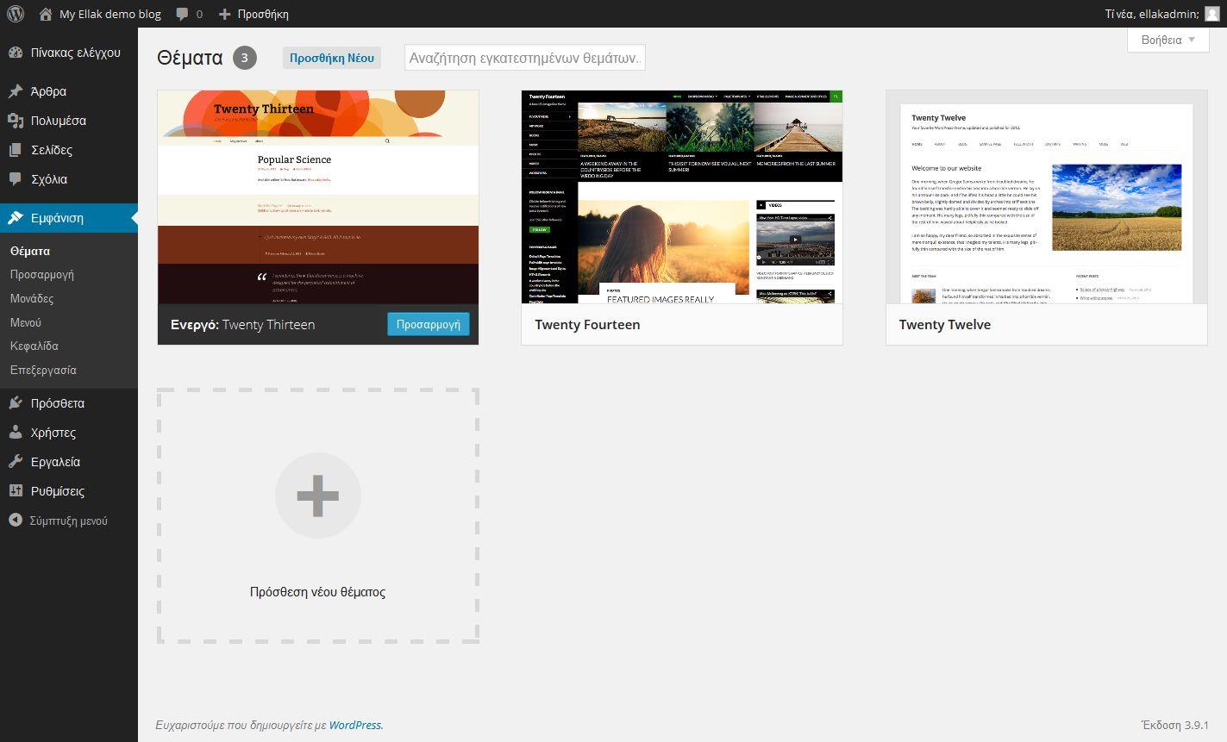Open My Ellak demo blog site link

110,14
